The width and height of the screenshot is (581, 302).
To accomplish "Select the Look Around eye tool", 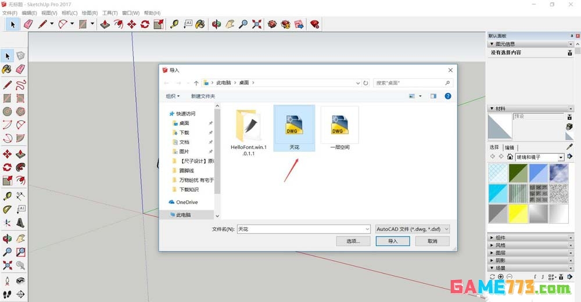I will 20,281.
